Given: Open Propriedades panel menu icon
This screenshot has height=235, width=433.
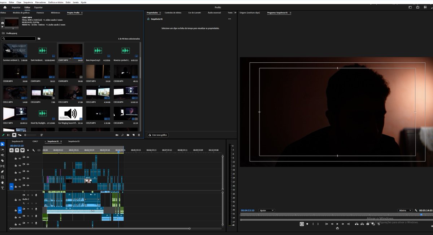Looking at the screenshot, I should point(160,13).
